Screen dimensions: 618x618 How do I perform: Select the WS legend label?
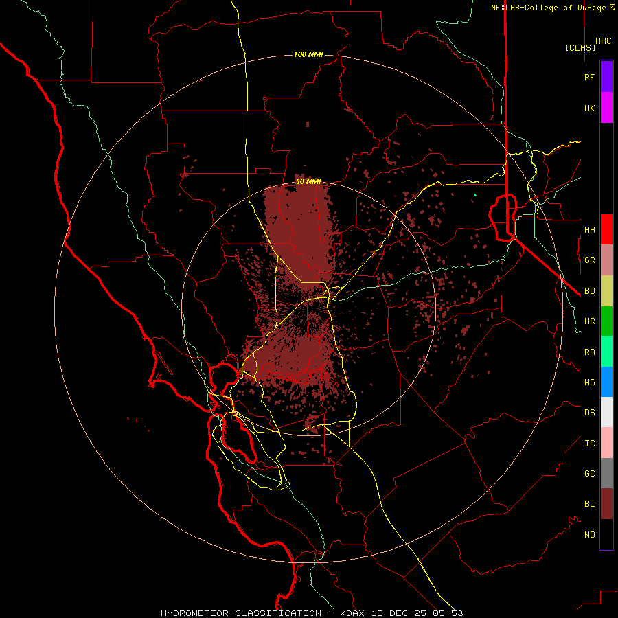(589, 382)
